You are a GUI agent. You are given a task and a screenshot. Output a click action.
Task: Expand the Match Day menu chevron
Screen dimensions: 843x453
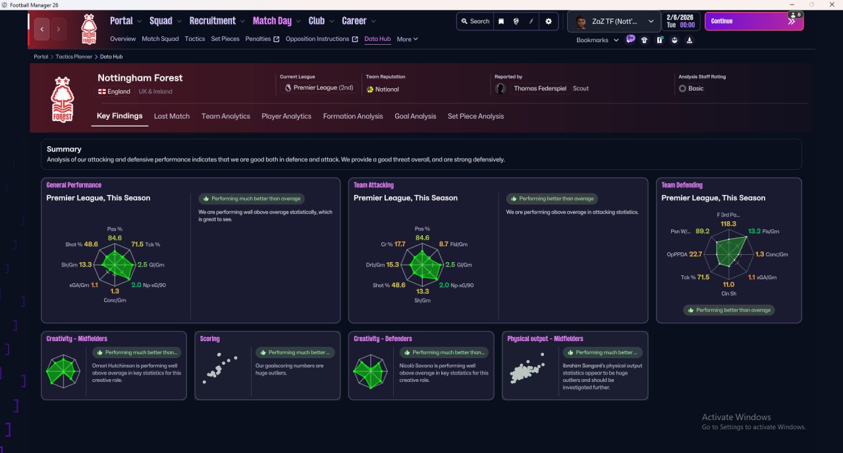298,21
